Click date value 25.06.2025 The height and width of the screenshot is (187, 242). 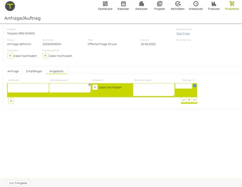[x=148, y=44]
